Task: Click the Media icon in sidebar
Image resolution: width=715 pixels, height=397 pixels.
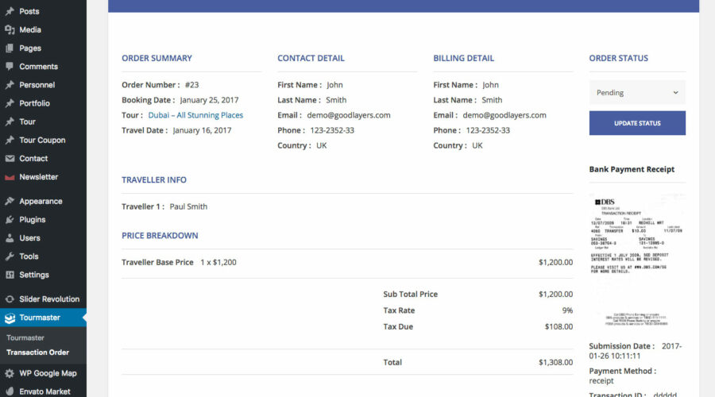Action: (x=10, y=30)
